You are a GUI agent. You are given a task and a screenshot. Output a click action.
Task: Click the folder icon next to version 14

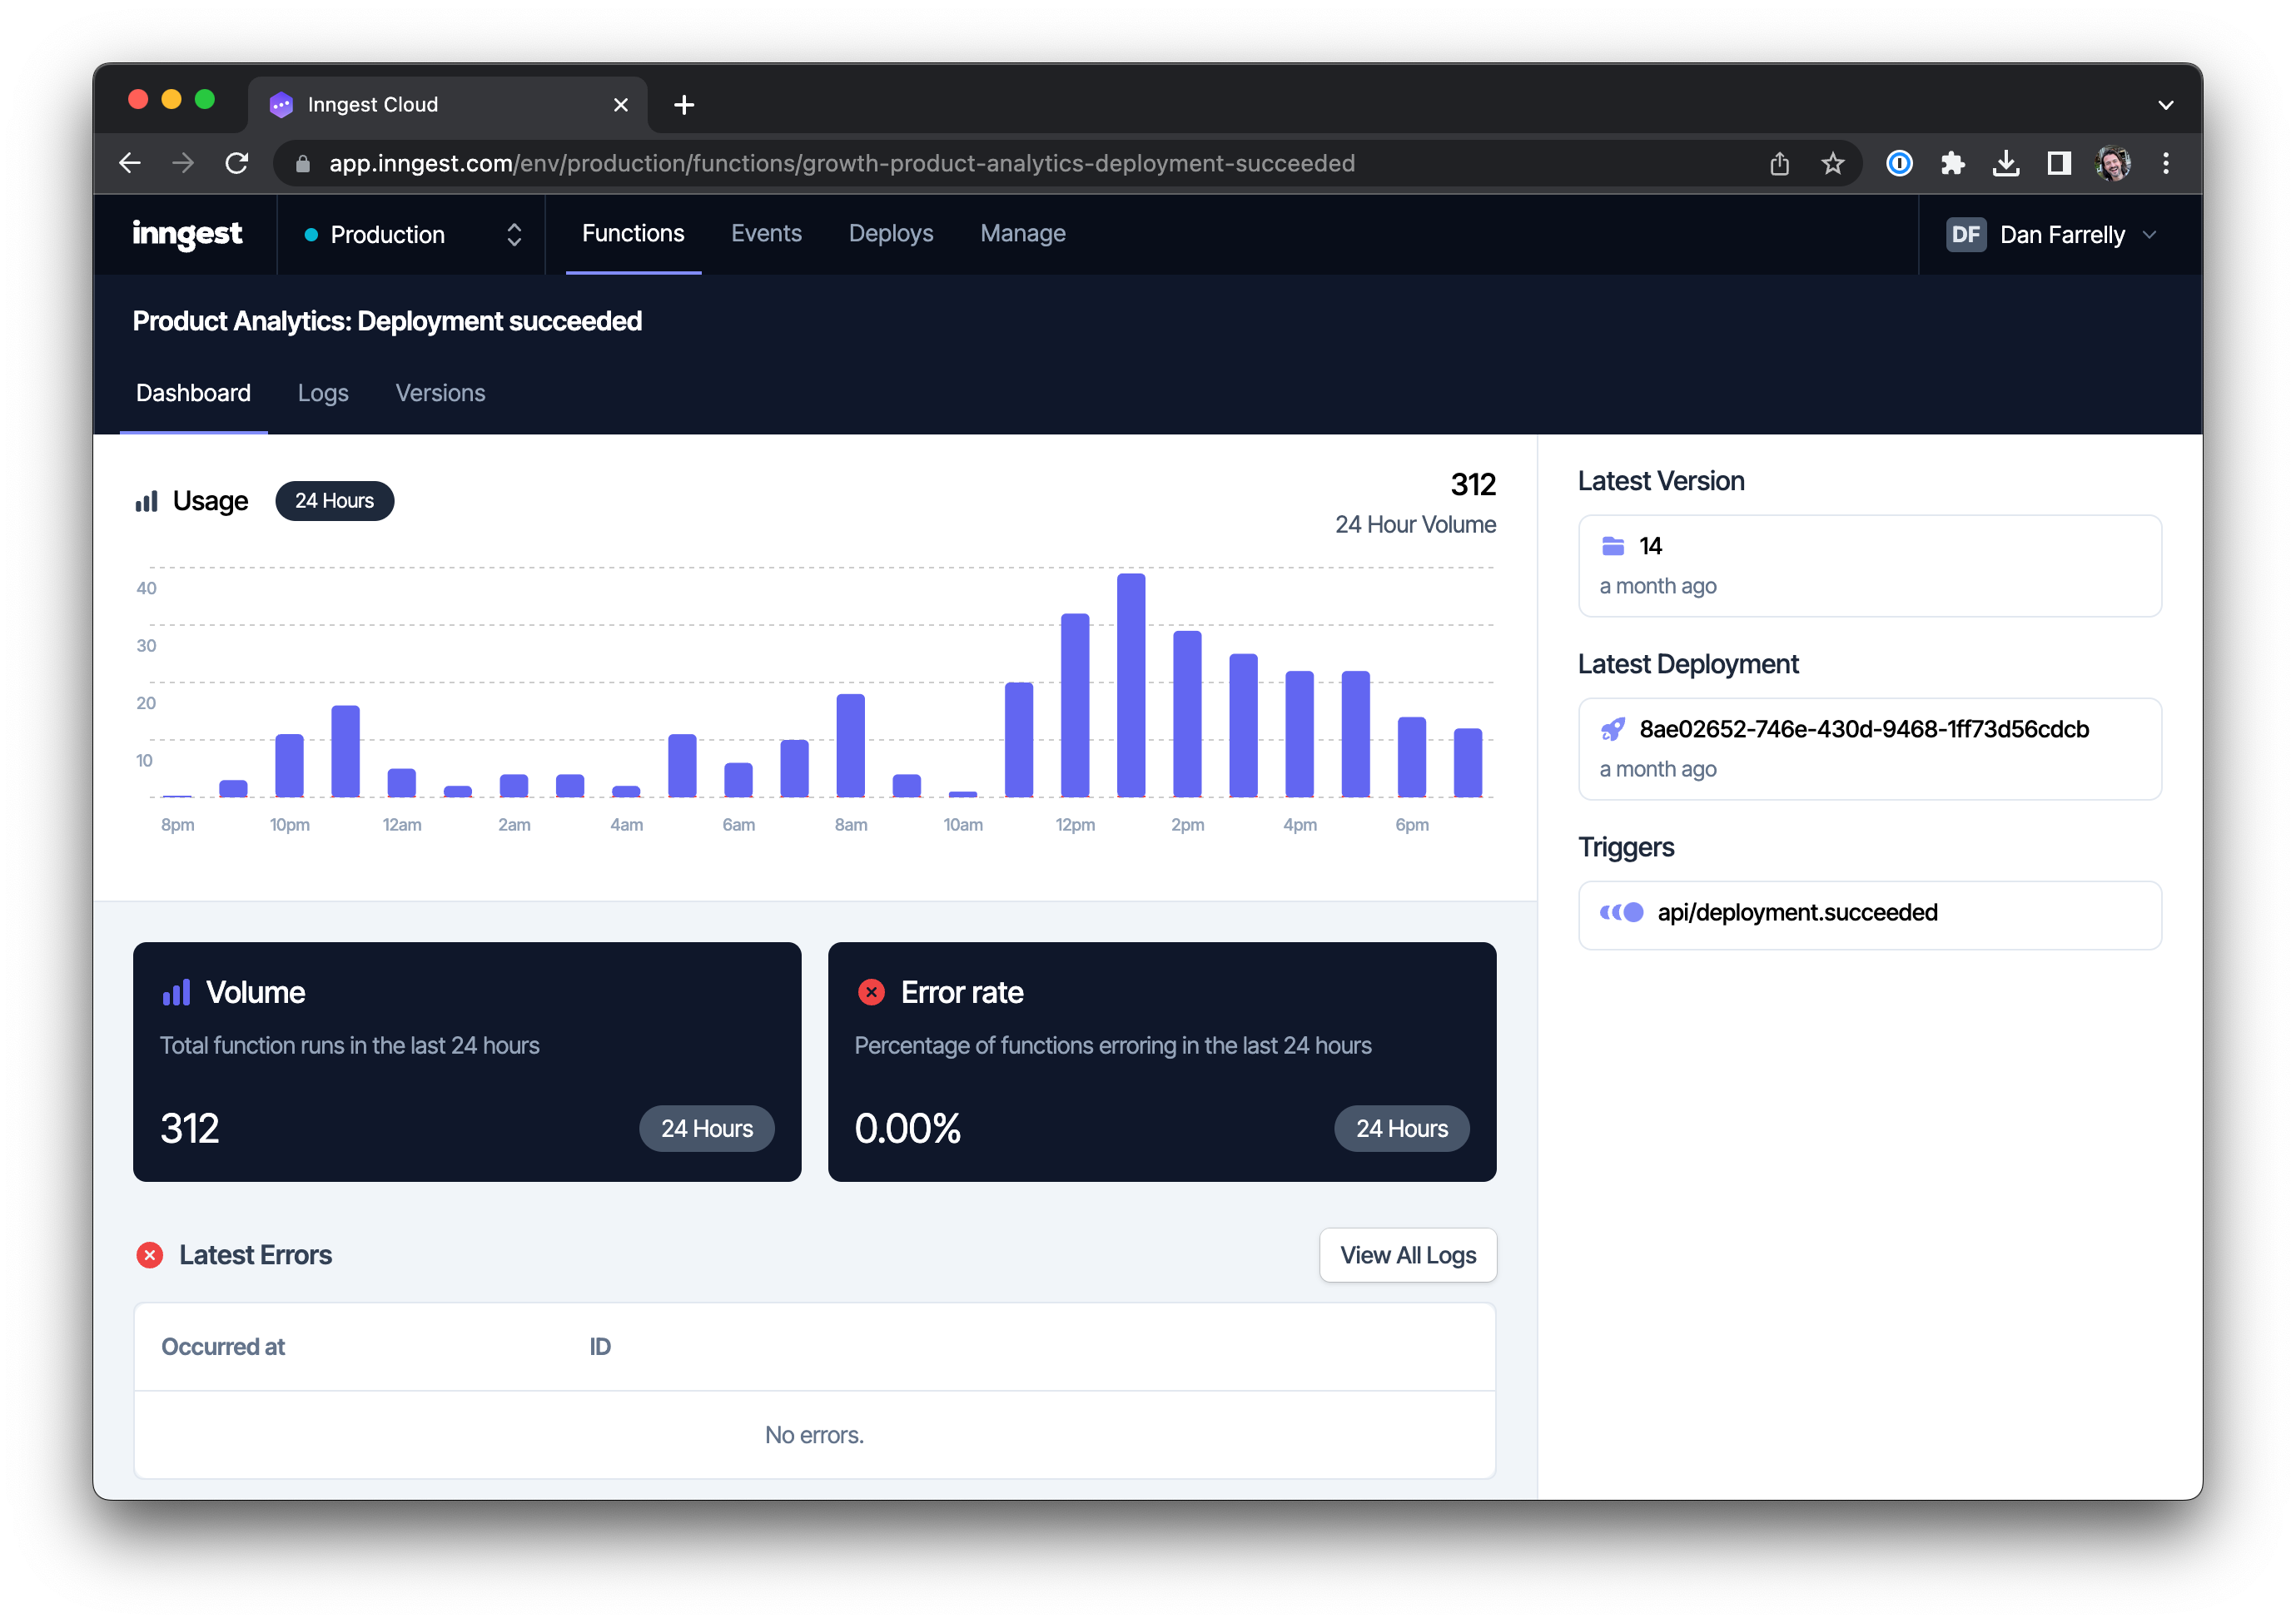click(1613, 545)
